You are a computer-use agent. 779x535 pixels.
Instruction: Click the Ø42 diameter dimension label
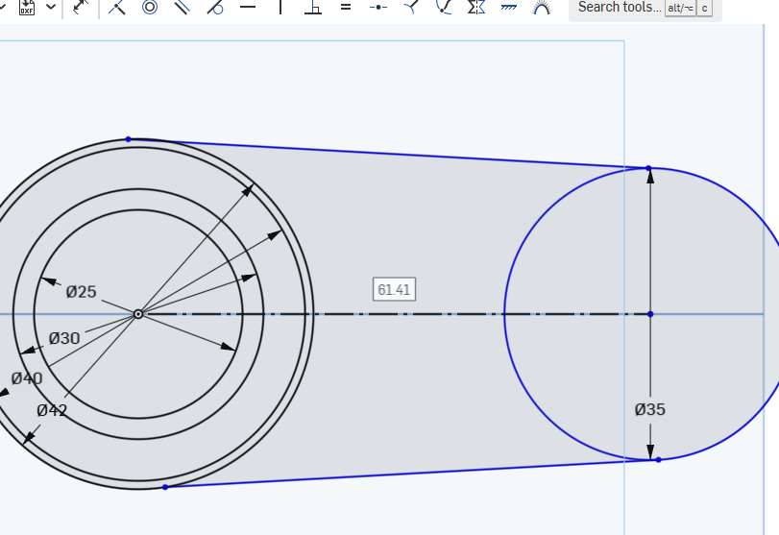coord(52,410)
